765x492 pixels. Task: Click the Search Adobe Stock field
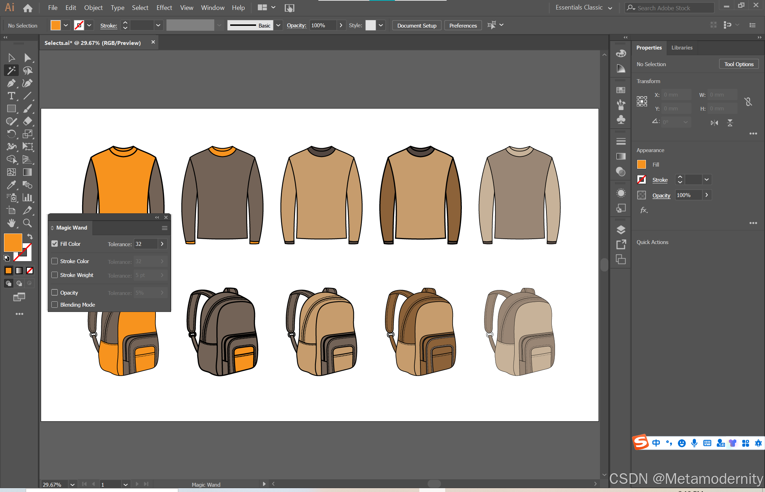tap(673, 8)
